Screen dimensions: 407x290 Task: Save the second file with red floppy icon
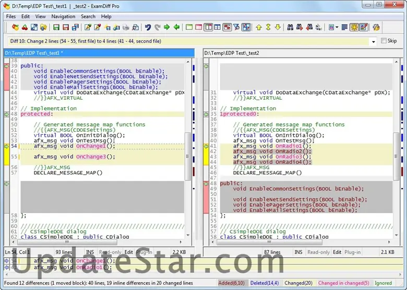pos(66,27)
